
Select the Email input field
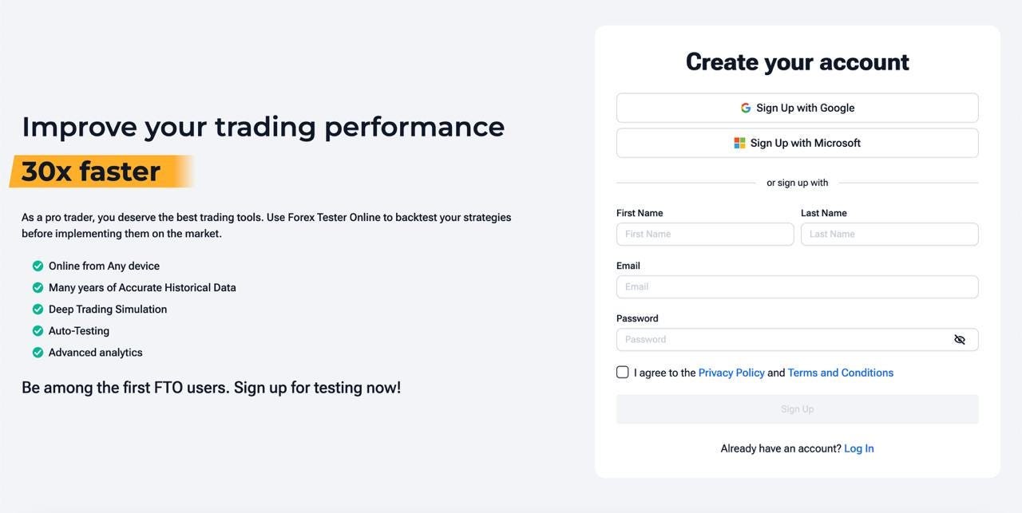pyautogui.click(x=797, y=286)
